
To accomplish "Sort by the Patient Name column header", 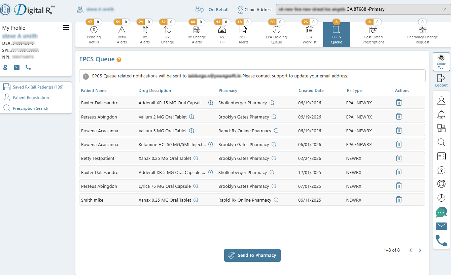I will coord(94,91).
